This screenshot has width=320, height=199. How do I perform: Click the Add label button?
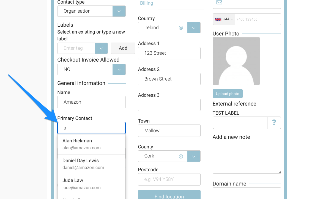point(123,48)
